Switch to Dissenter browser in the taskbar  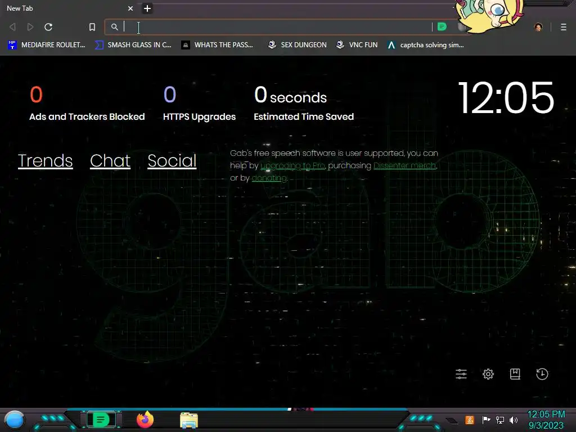point(101,420)
